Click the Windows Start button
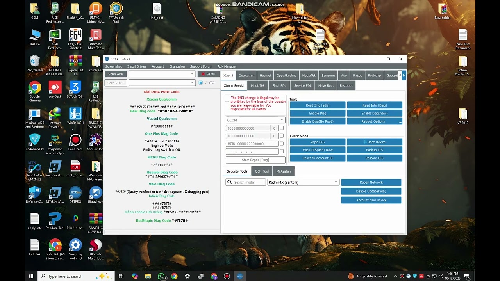The width and height of the screenshot is (500, 281). (x=31, y=276)
